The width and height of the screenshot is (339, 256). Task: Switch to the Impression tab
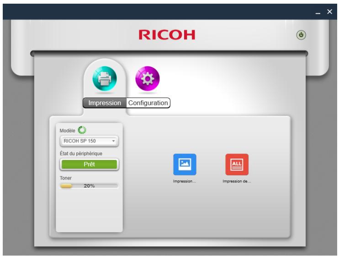point(105,103)
